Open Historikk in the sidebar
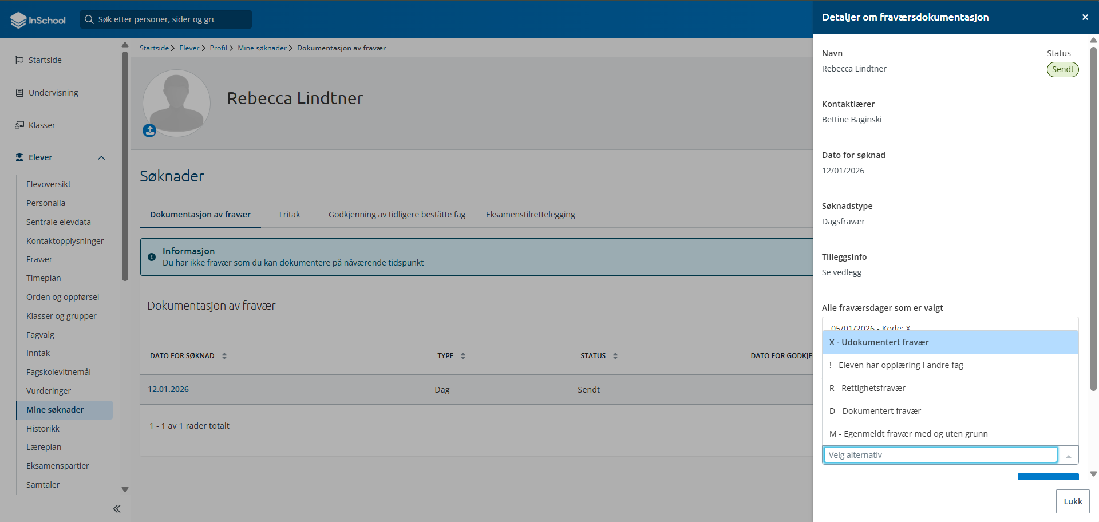 (x=43, y=429)
